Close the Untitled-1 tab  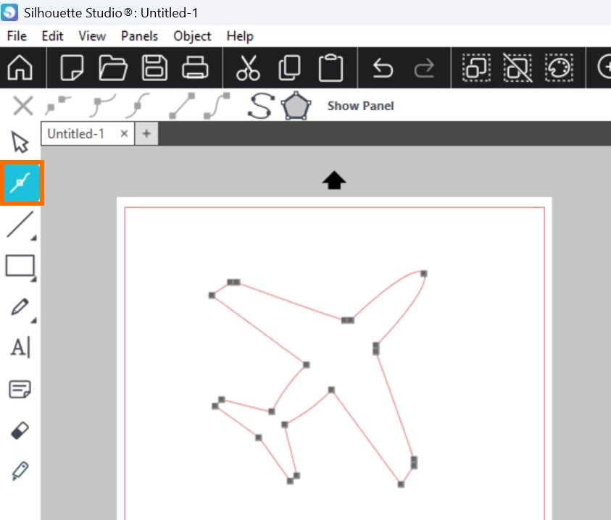124,133
